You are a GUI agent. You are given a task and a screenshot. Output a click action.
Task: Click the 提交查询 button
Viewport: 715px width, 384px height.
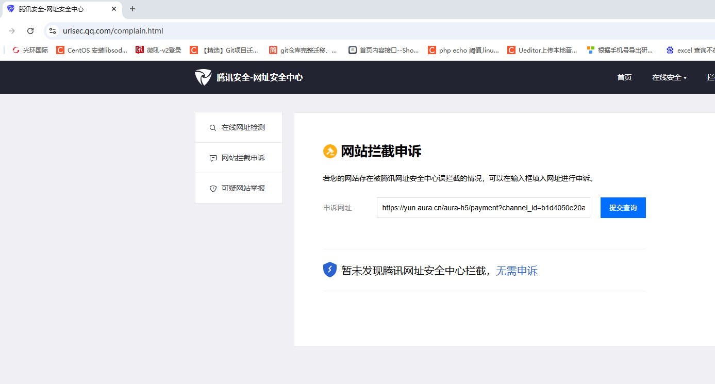(x=623, y=208)
